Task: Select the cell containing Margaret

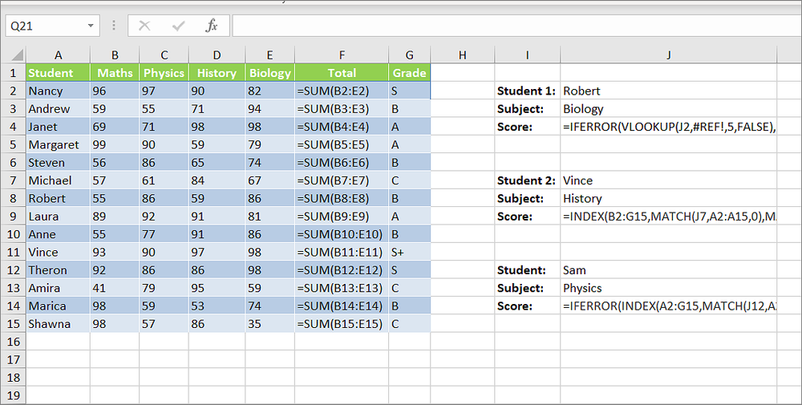Action: pos(58,144)
